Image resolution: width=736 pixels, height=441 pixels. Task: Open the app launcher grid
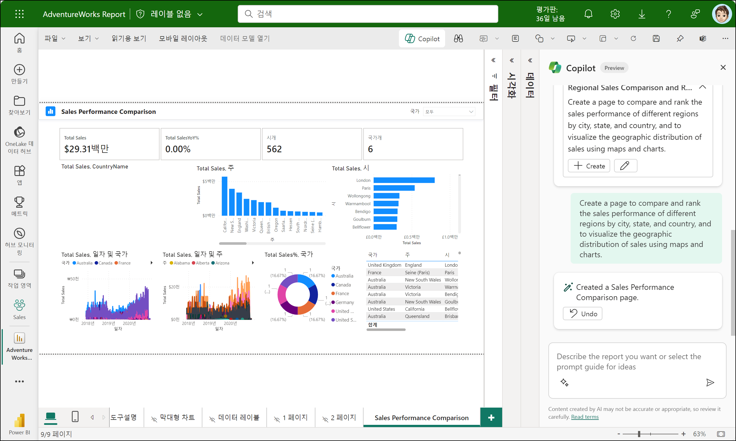(x=19, y=14)
